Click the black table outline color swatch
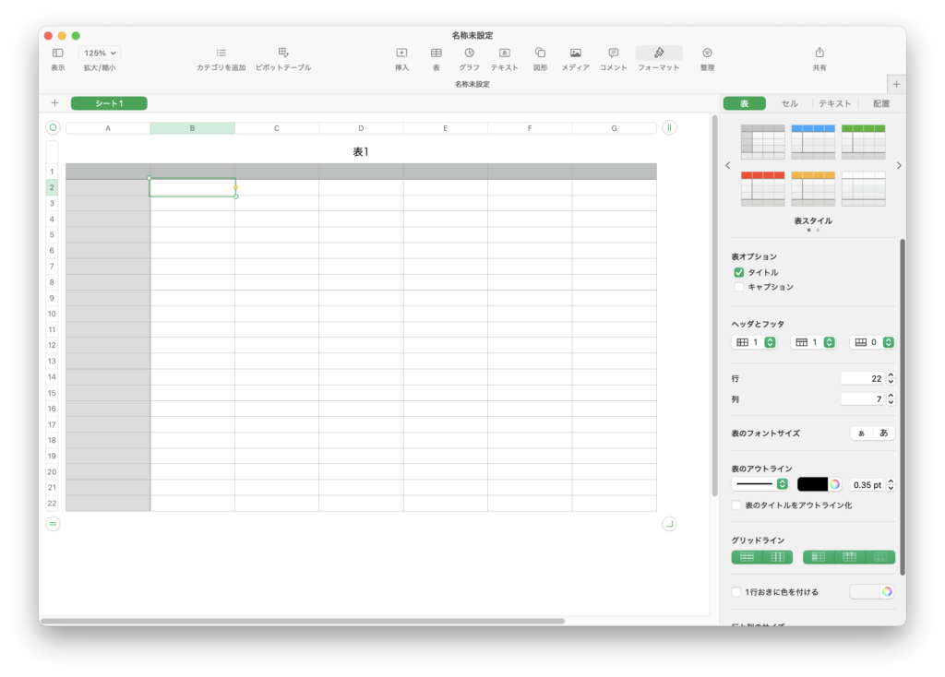Image resolution: width=945 pixels, height=677 pixels. click(812, 484)
